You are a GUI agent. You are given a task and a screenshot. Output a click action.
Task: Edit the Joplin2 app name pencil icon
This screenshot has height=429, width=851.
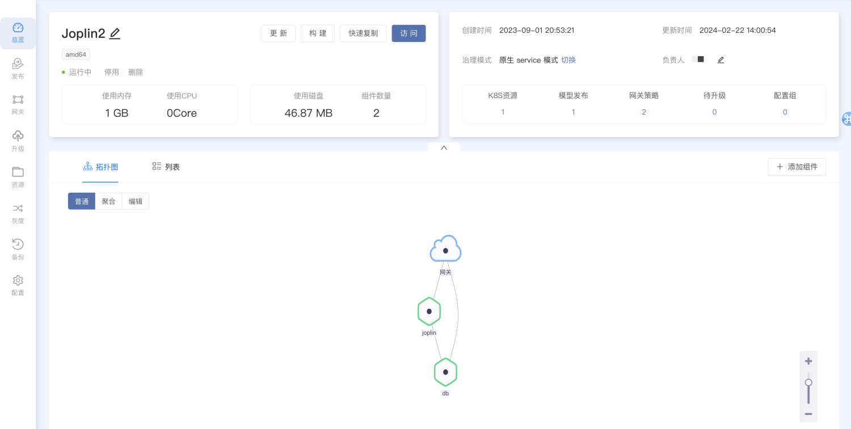click(x=115, y=33)
